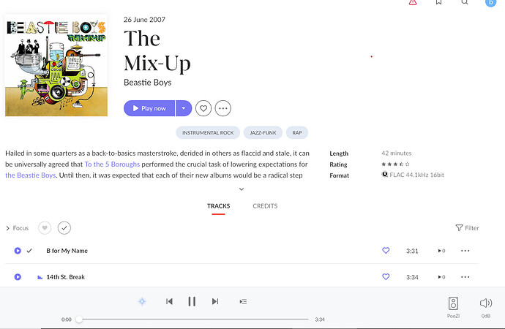Favorite the album with heart button
The image size is (505, 329).
coord(203,108)
